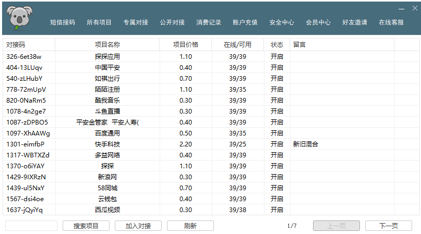Open 在线客服 tab
The width and height of the screenshot is (421, 234).
[x=391, y=22]
